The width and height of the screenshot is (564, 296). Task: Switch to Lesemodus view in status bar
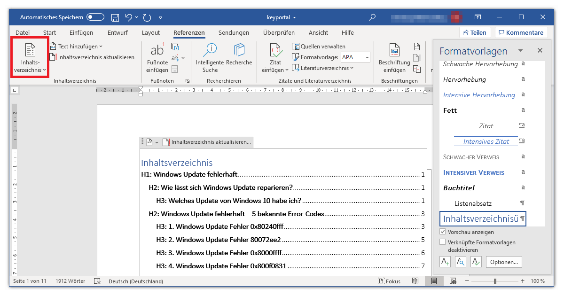[415, 281]
